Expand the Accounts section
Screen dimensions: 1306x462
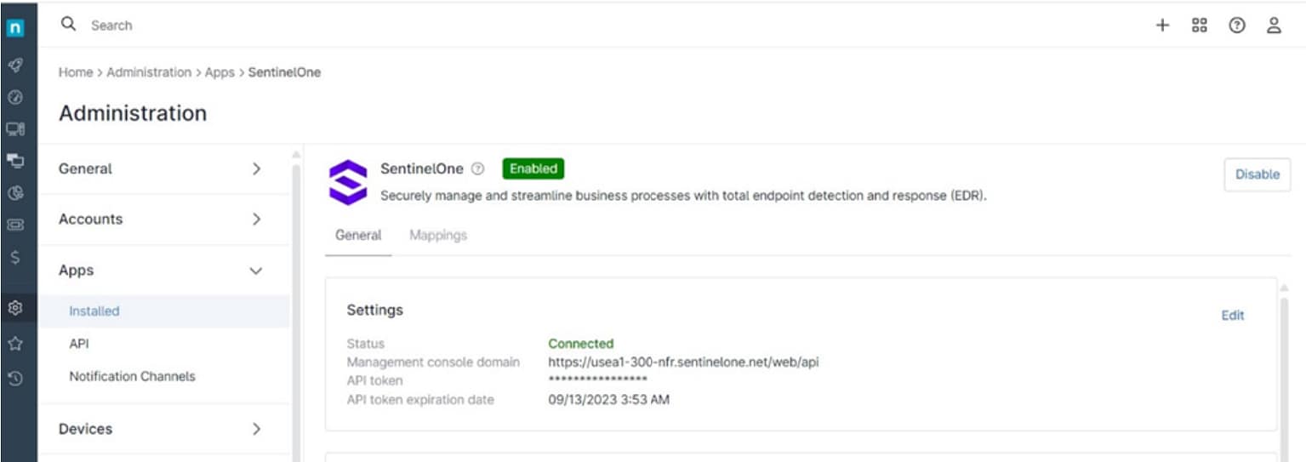(x=162, y=220)
